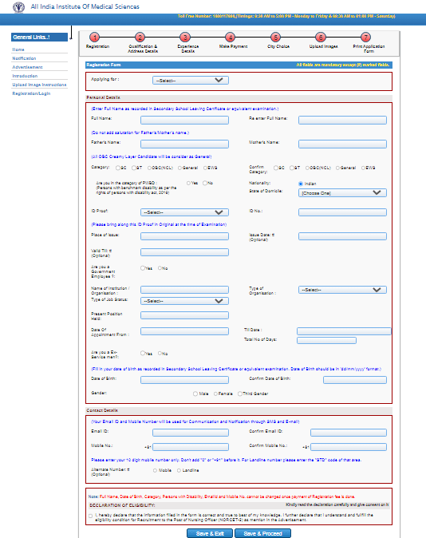Go to Upload Image Instructions sidebar link
This screenshot has width=426, height=538.
[39, 85]
